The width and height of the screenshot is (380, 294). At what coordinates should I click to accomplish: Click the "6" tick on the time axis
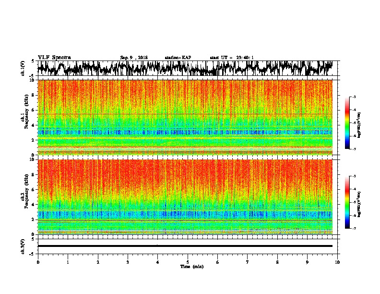click(217, 262)
